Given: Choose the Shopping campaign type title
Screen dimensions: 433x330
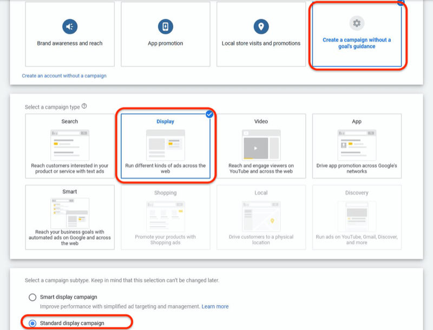Looking at the screenshot, I should coord(166,193).
